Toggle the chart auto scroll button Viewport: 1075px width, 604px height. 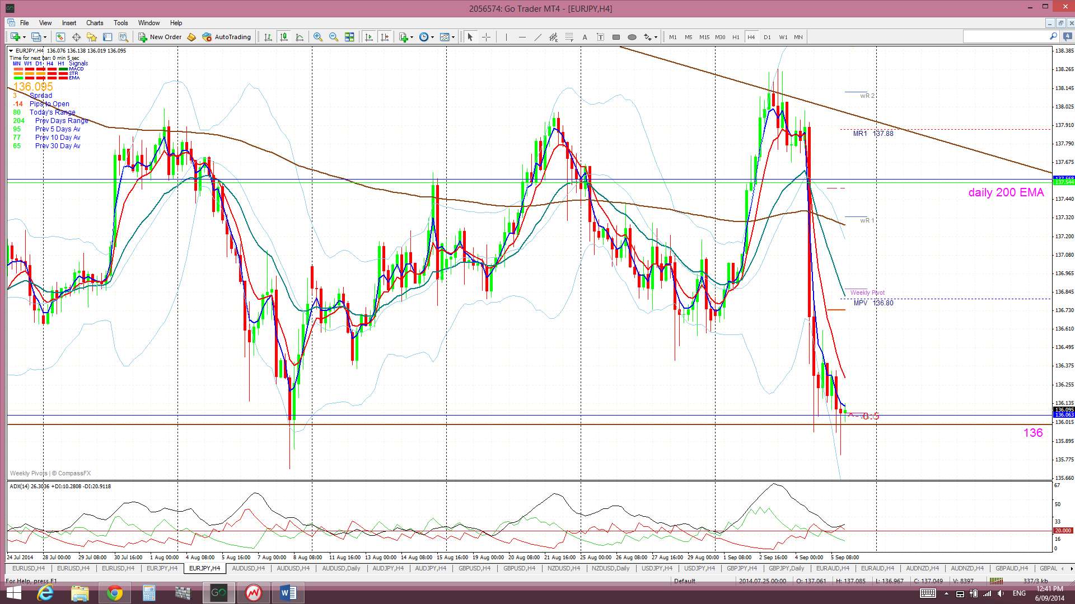point(368,37)
